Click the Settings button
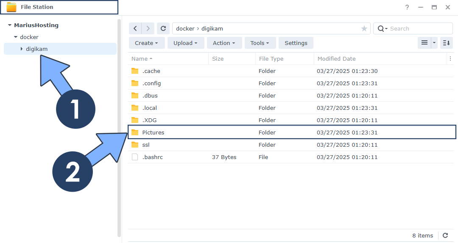This screenshot has width=458, height=243. pyautogui.click(x=296, y=43)
